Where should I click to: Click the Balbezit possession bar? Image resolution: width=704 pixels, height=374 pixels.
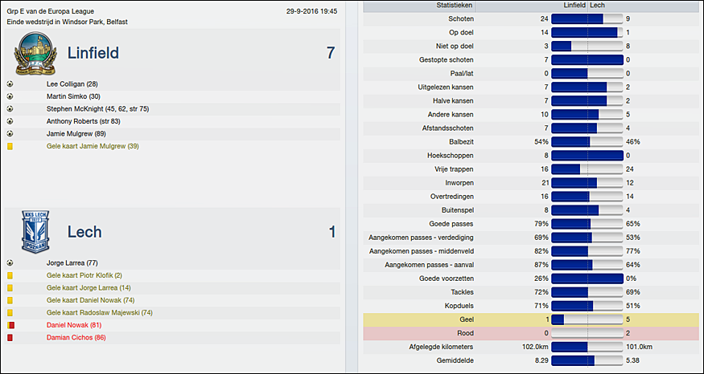point(587,141)
